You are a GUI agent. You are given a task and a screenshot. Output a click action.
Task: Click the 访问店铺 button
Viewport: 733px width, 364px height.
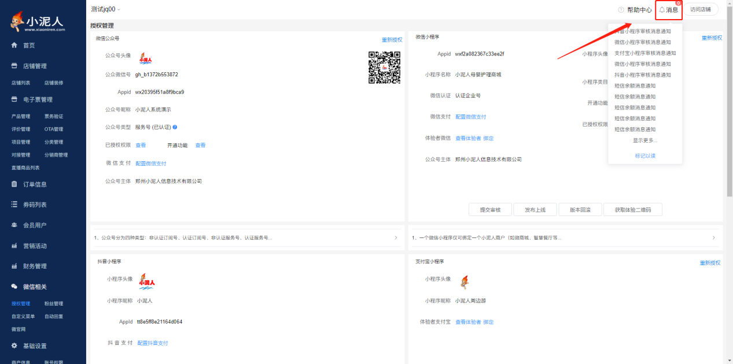(701, 9)
